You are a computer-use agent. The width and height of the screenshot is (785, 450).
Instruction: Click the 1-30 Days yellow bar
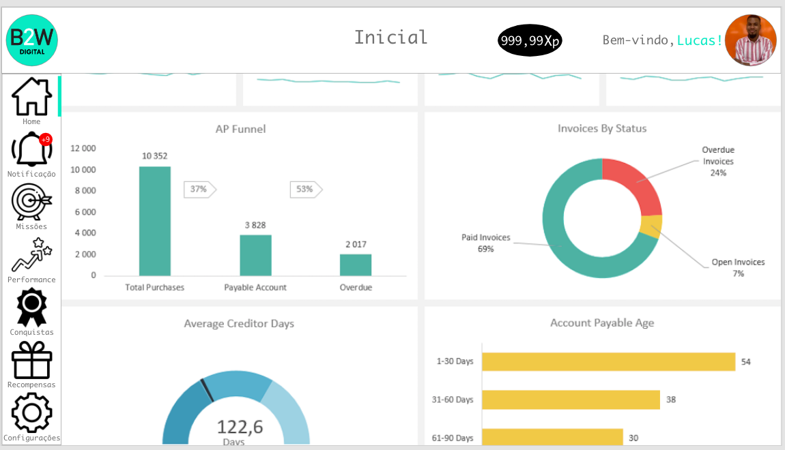click(x=608, y=361)
